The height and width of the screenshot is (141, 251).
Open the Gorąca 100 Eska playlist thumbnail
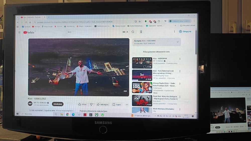click(x=142, y=87)
